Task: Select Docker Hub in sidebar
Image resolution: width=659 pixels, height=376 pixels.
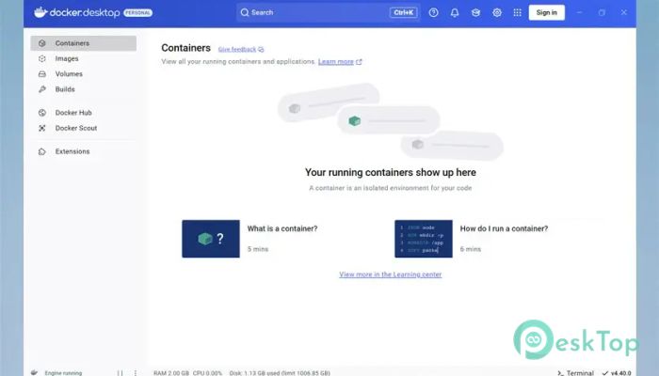Action: (83, 113)
